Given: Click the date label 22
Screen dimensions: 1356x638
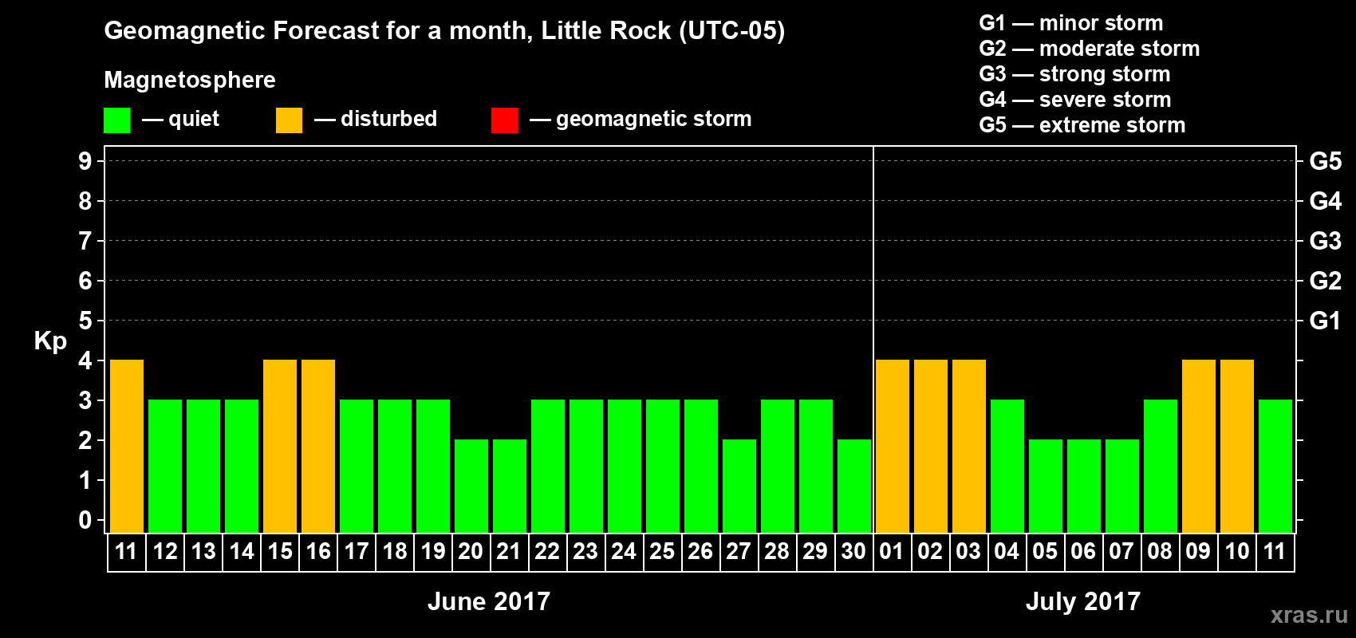Looking at the screenshot, I should click(x=547, y=552).
